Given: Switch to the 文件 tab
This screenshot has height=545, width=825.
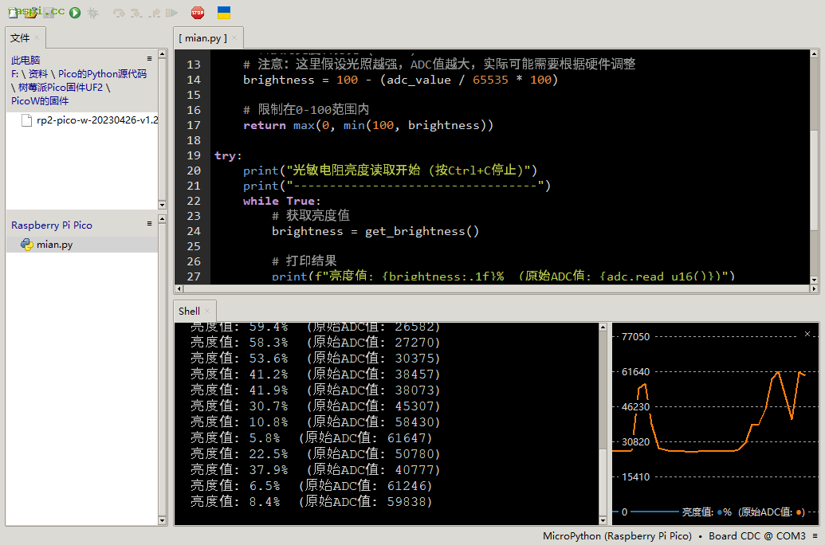Looking at the screenshot, I should click(x=20, y=38).
